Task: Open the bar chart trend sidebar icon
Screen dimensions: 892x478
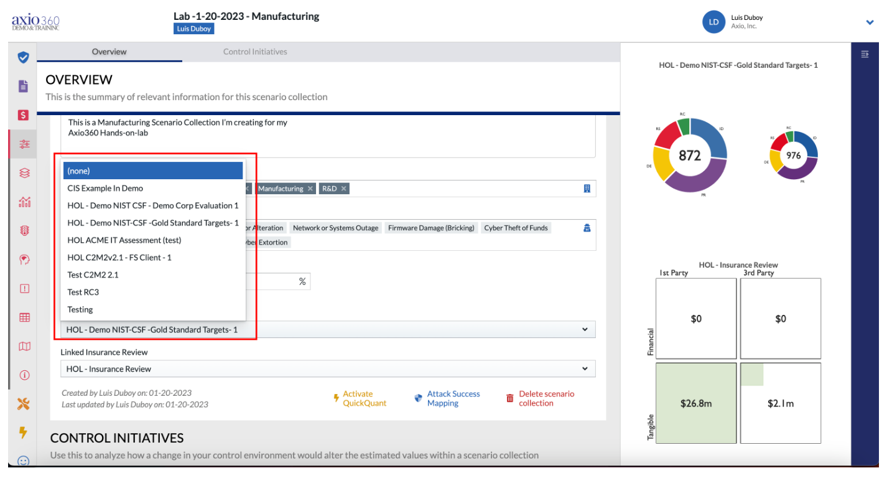Action: (x=24, y=202)
